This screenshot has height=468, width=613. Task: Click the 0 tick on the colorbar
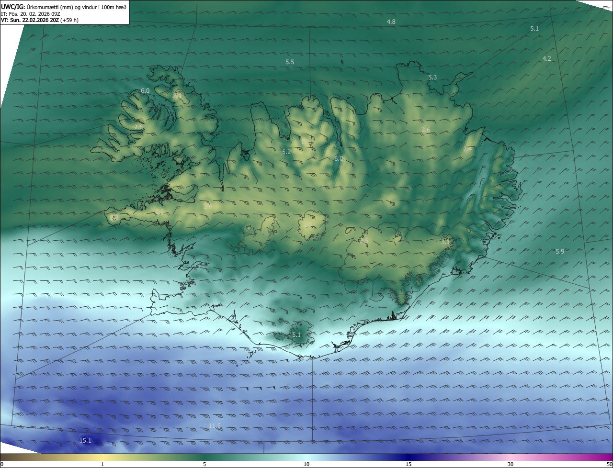point(1,464)
